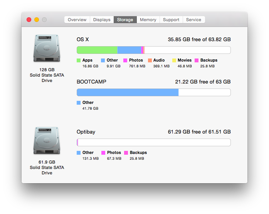The image size is (269, 214).
Task: Click the Optibay Other value 131.3 MB
Action: tap(91, 159)
